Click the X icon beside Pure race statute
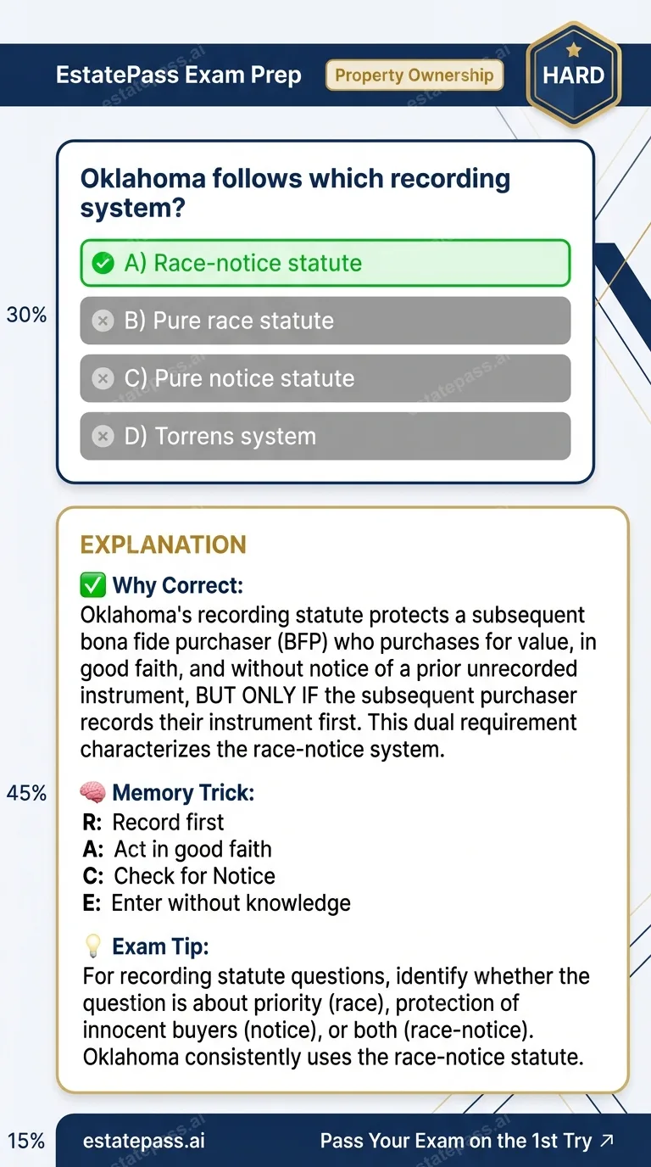The height and width of the screenshot is (1167, 651). (x=103, y=321)
